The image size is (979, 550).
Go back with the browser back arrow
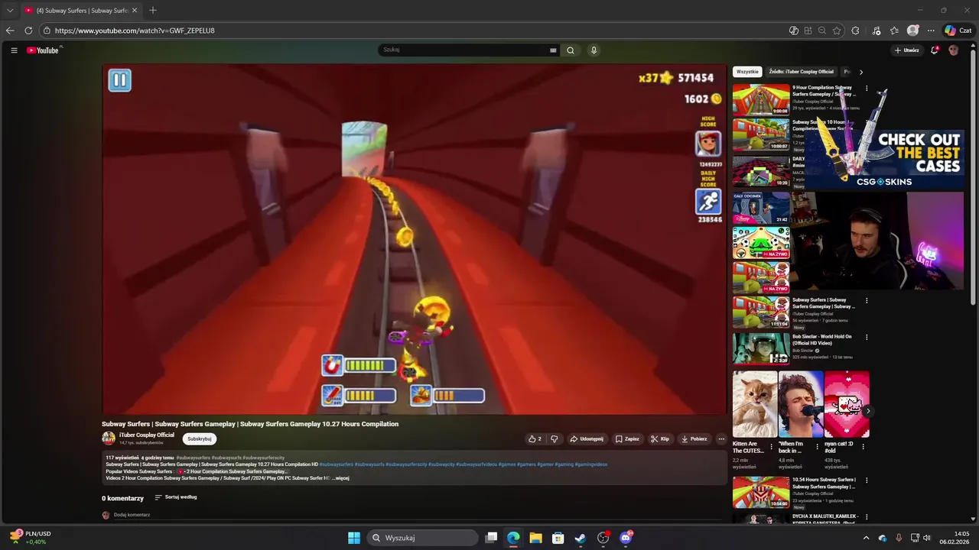coord(10,31)
